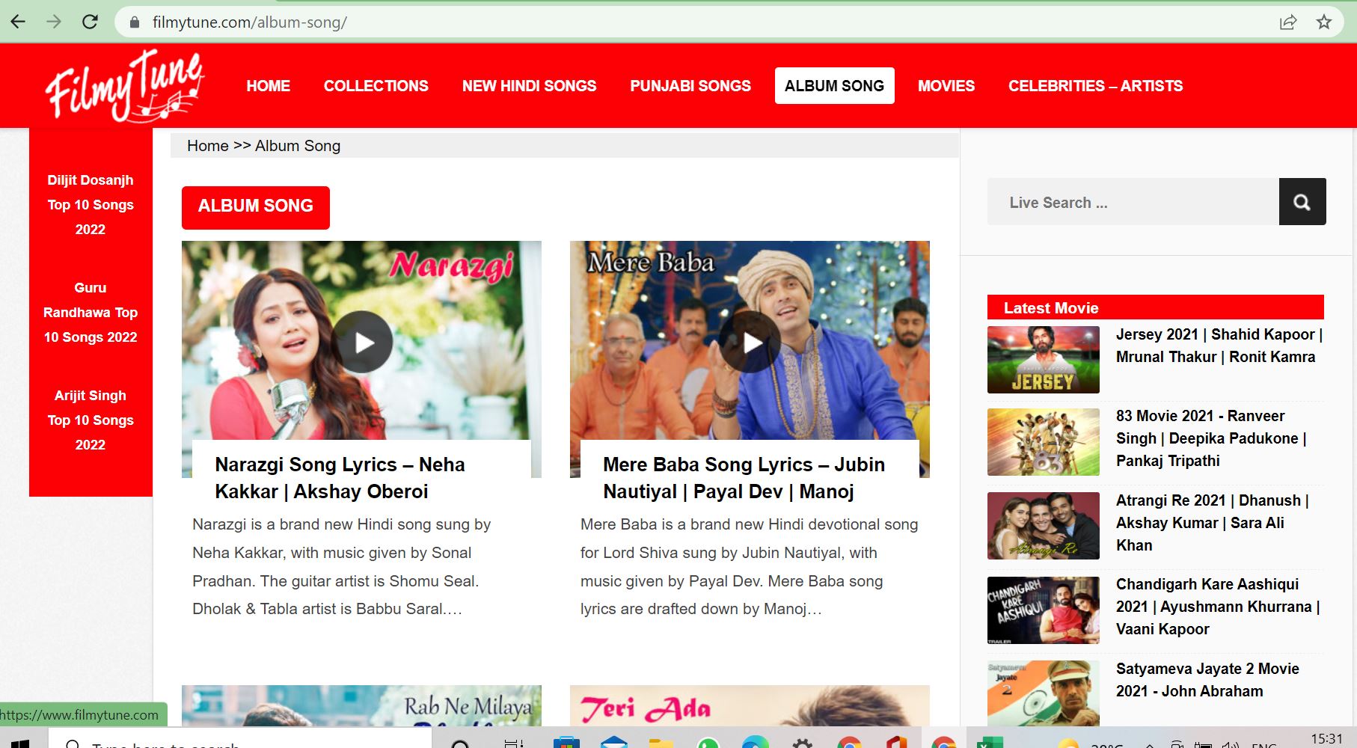The width and height of the screenshot is (1357, 748).
Task: Click the browser address bar URL
Action: click(250, 22)
